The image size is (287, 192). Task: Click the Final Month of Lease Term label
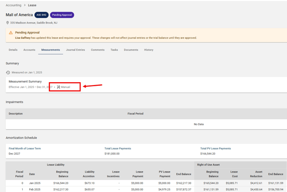25,148
